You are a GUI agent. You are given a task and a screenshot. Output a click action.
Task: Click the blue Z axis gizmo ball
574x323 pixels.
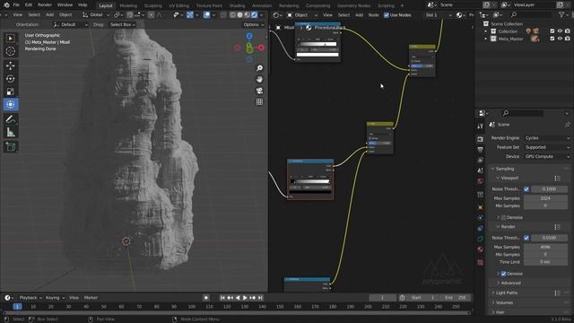click(x=249, y=36)
